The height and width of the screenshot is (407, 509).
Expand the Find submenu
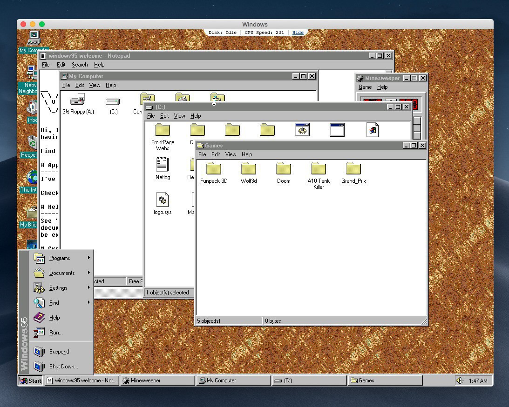tap(54, 303)
